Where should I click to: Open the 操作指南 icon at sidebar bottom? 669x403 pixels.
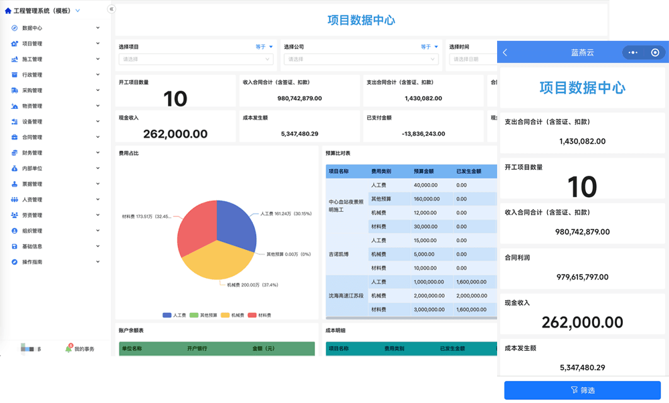[15, 261]
